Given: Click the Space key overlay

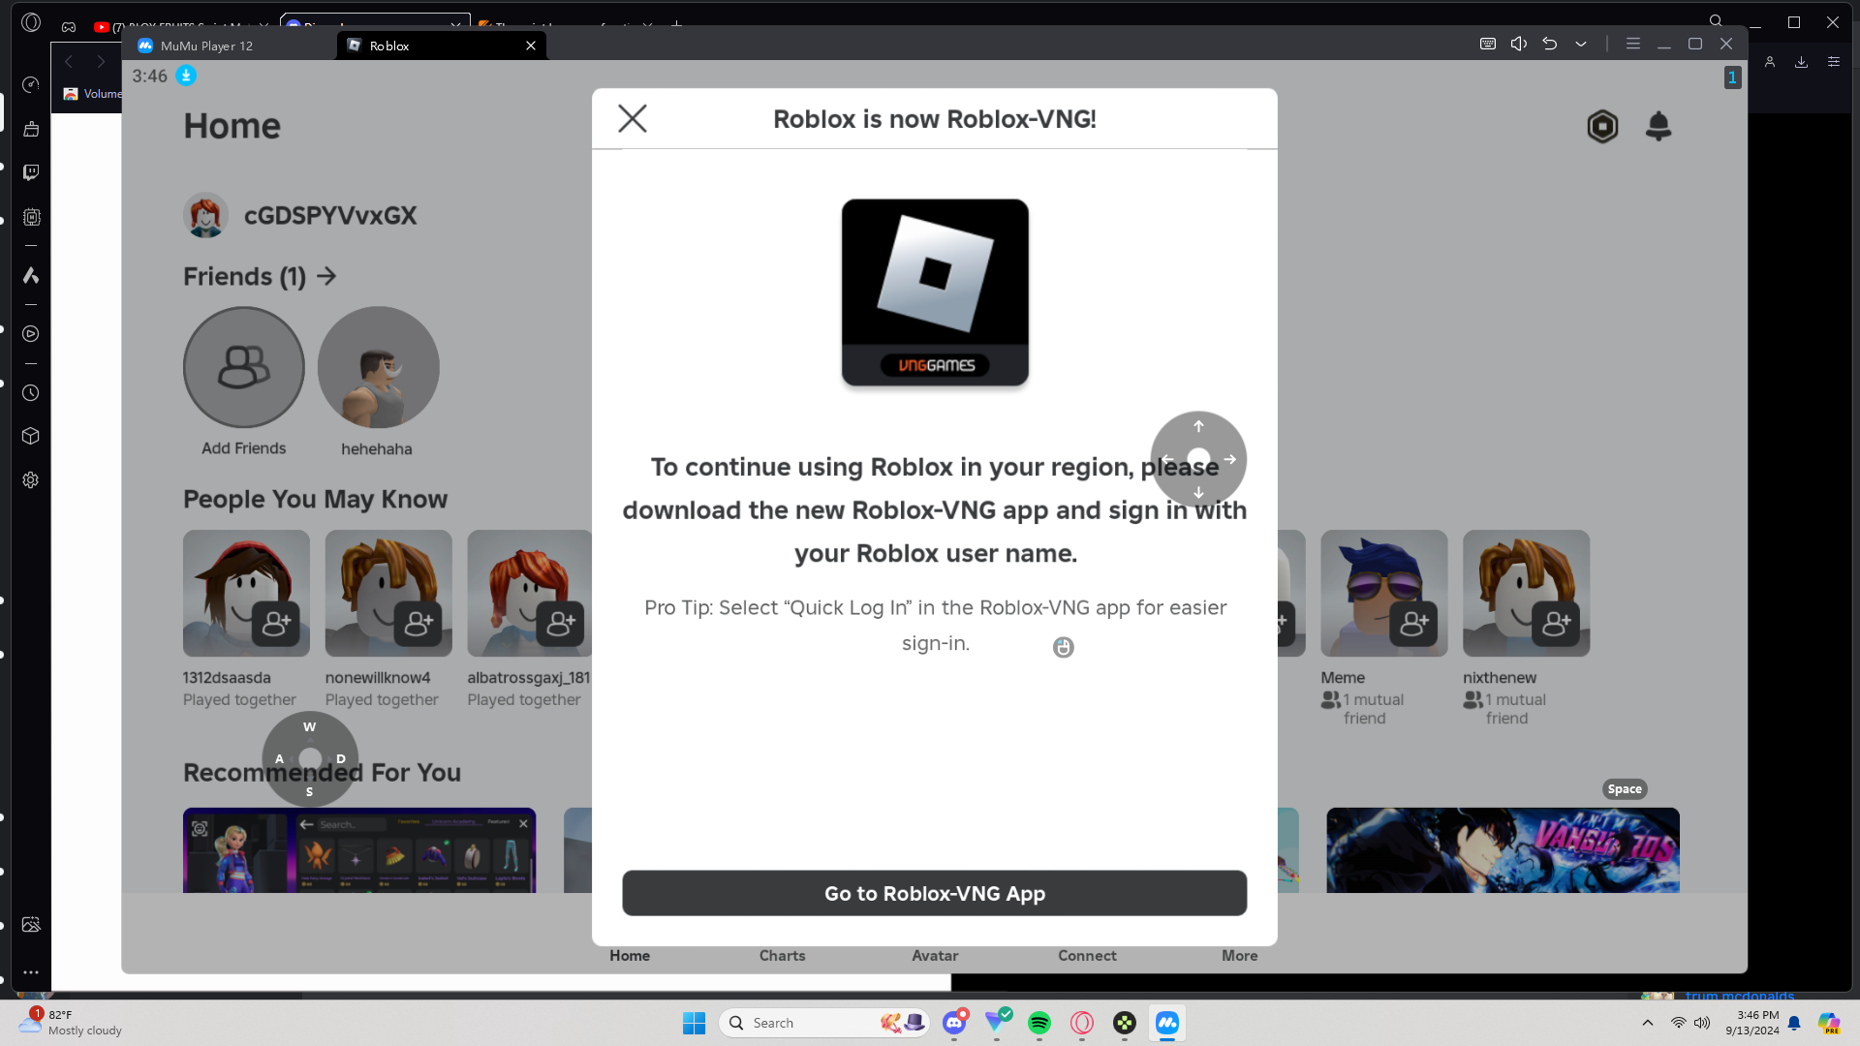Looking at the screenshot, I should tap(1625, 789).
